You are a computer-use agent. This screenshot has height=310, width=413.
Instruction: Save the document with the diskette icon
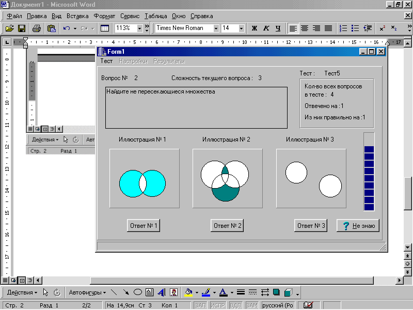22,28
